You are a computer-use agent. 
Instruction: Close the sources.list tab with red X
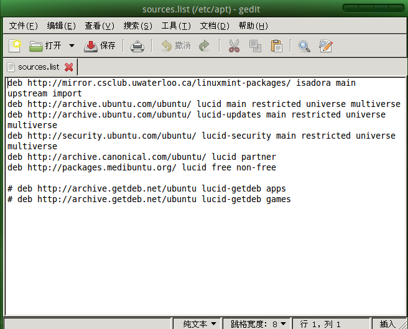(69, 67)
